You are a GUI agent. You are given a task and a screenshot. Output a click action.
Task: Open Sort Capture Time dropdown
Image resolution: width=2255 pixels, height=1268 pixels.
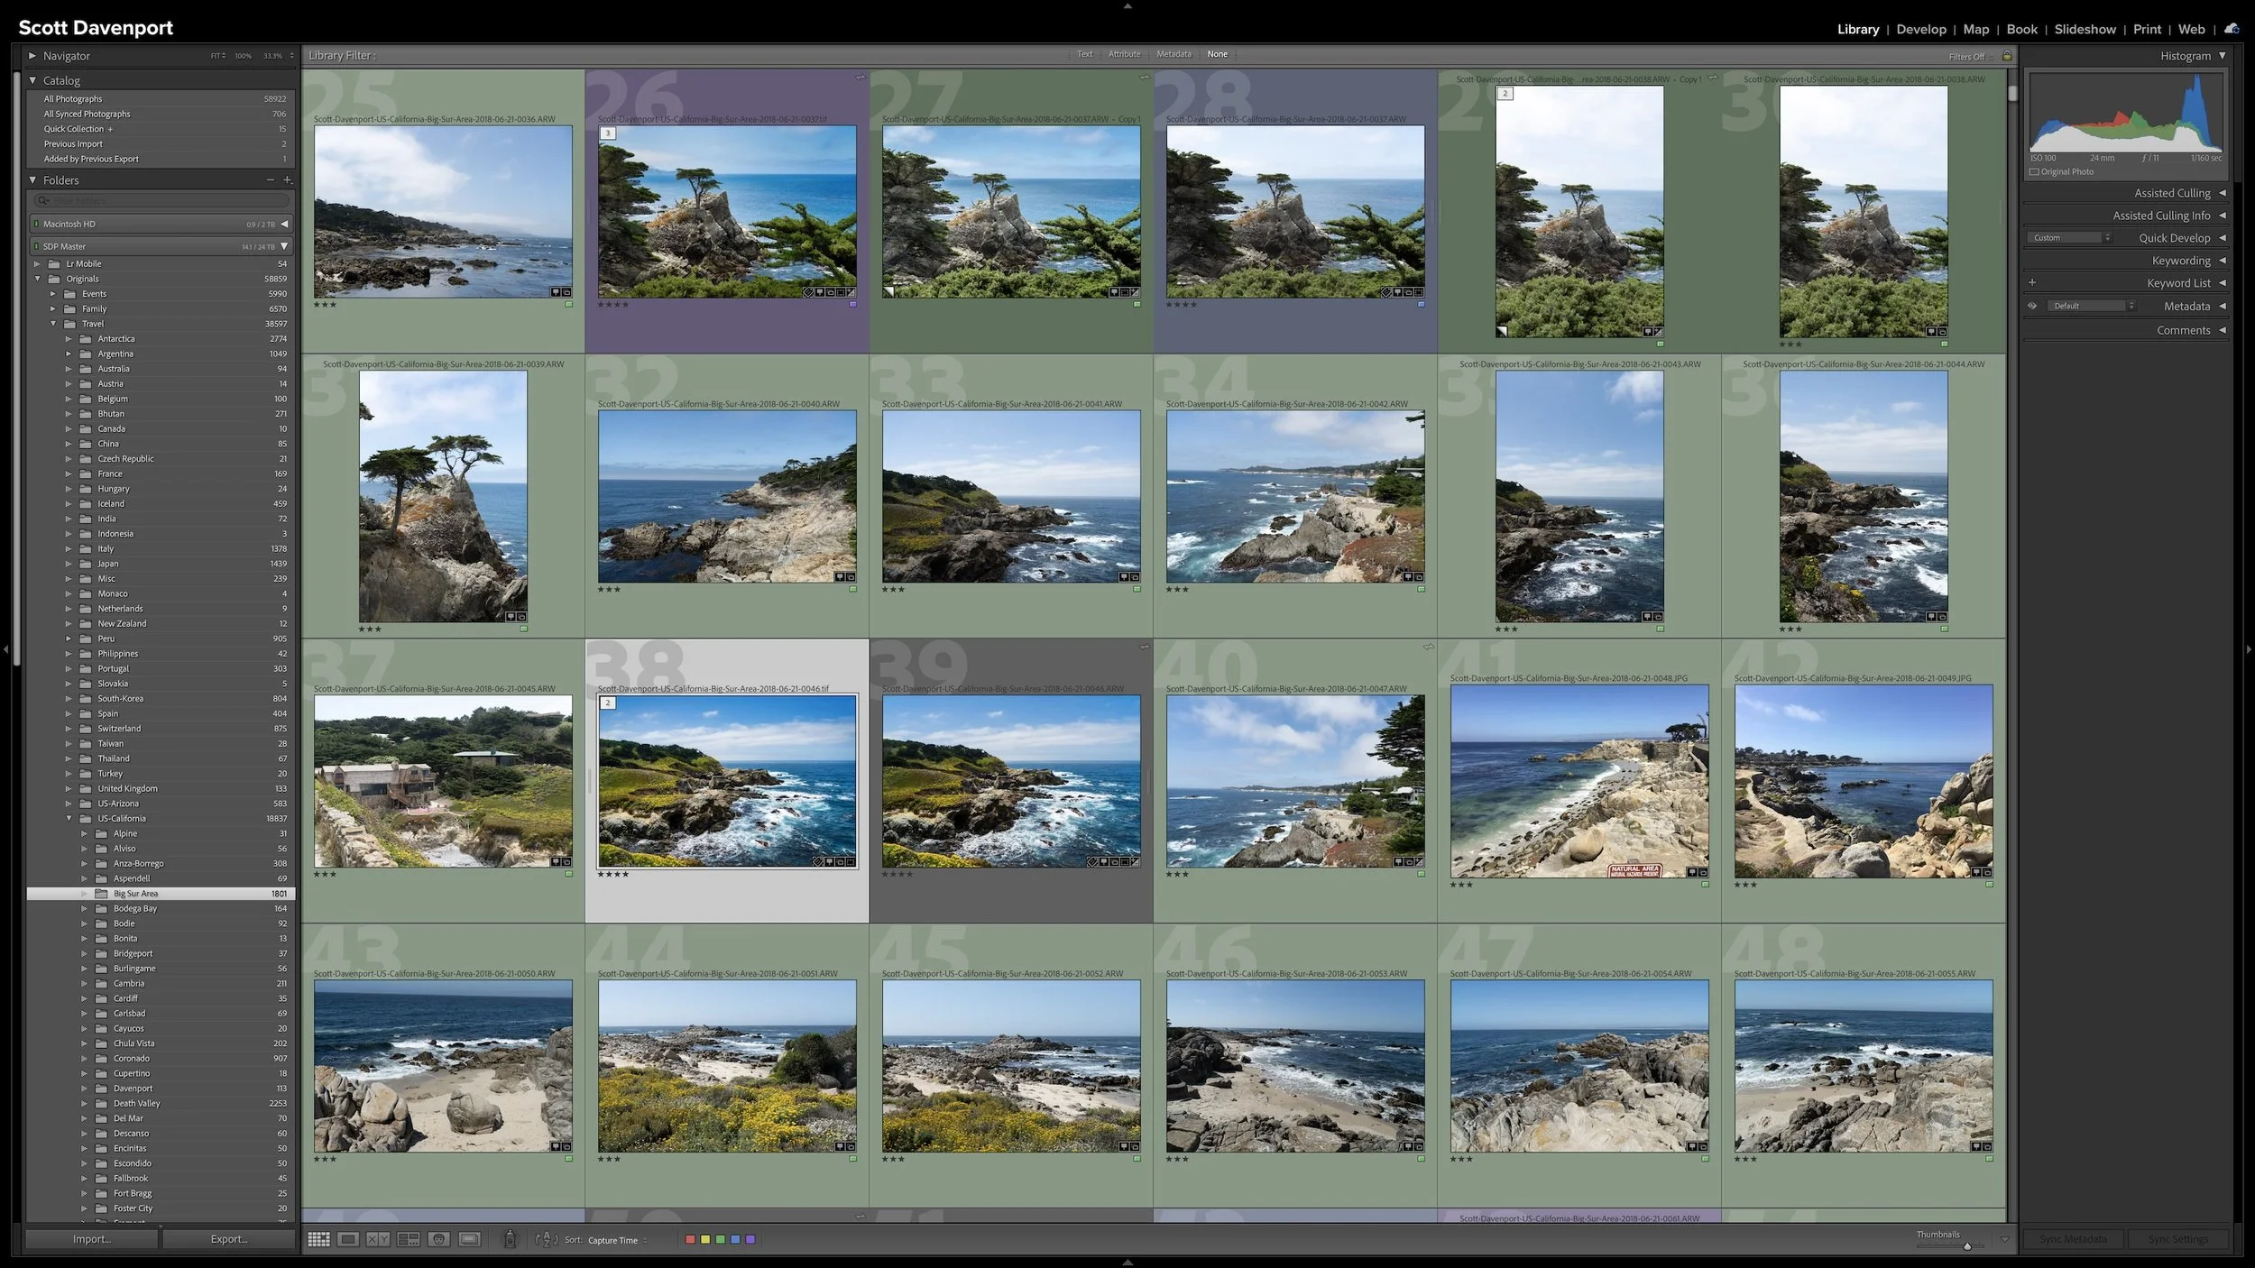point(617,1240)
